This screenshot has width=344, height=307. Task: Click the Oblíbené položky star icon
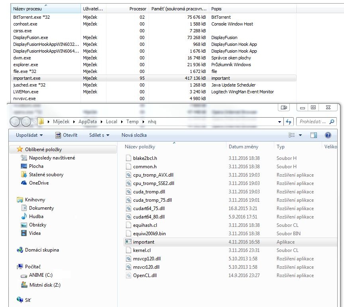pos(20,149)
